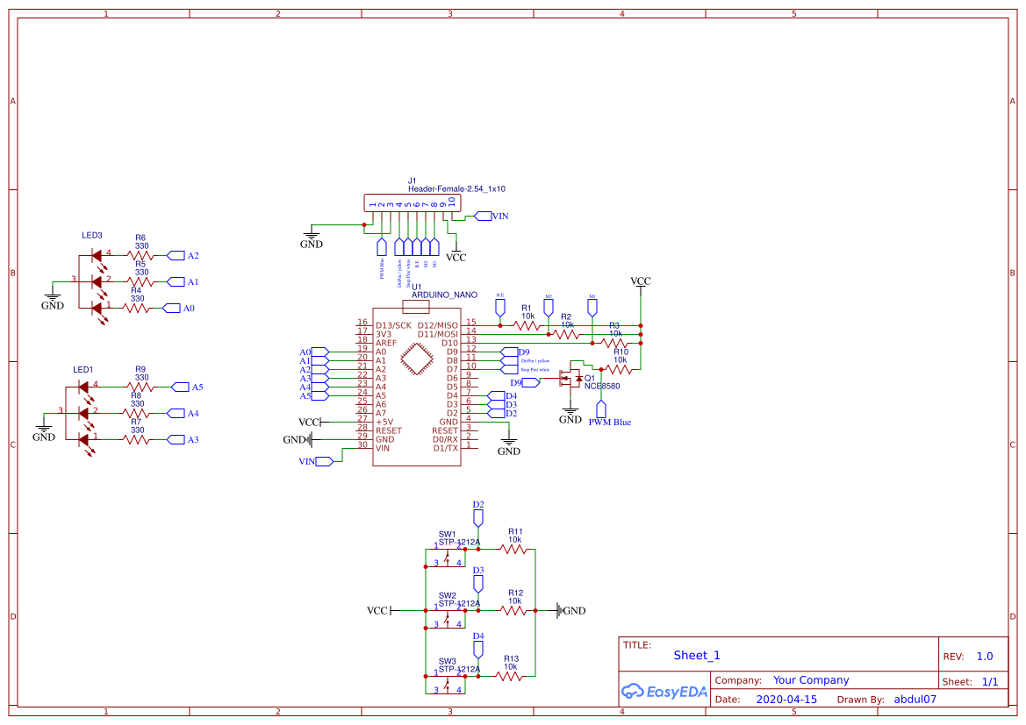Click the GND symbol left of LED1
Image resolution: width=1026 pixels, height=725 pixels.
(44, 430)
